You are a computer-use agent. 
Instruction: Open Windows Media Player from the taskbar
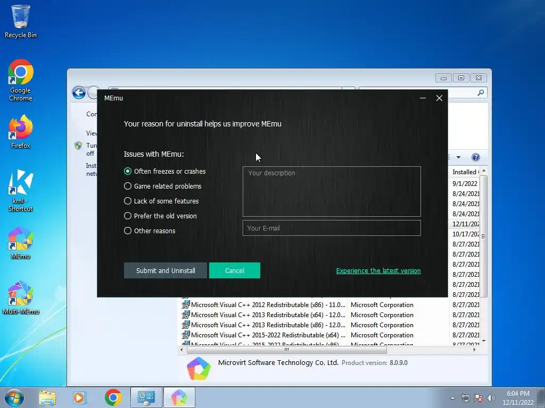pyautogui.click(x=80, y=397)
